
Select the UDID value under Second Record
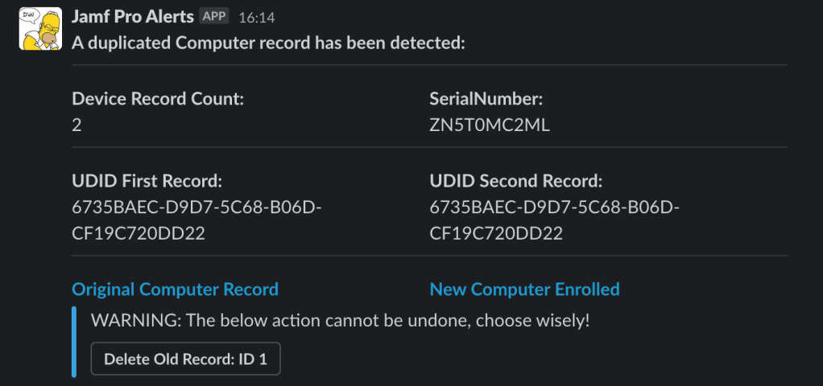point(555,221)
